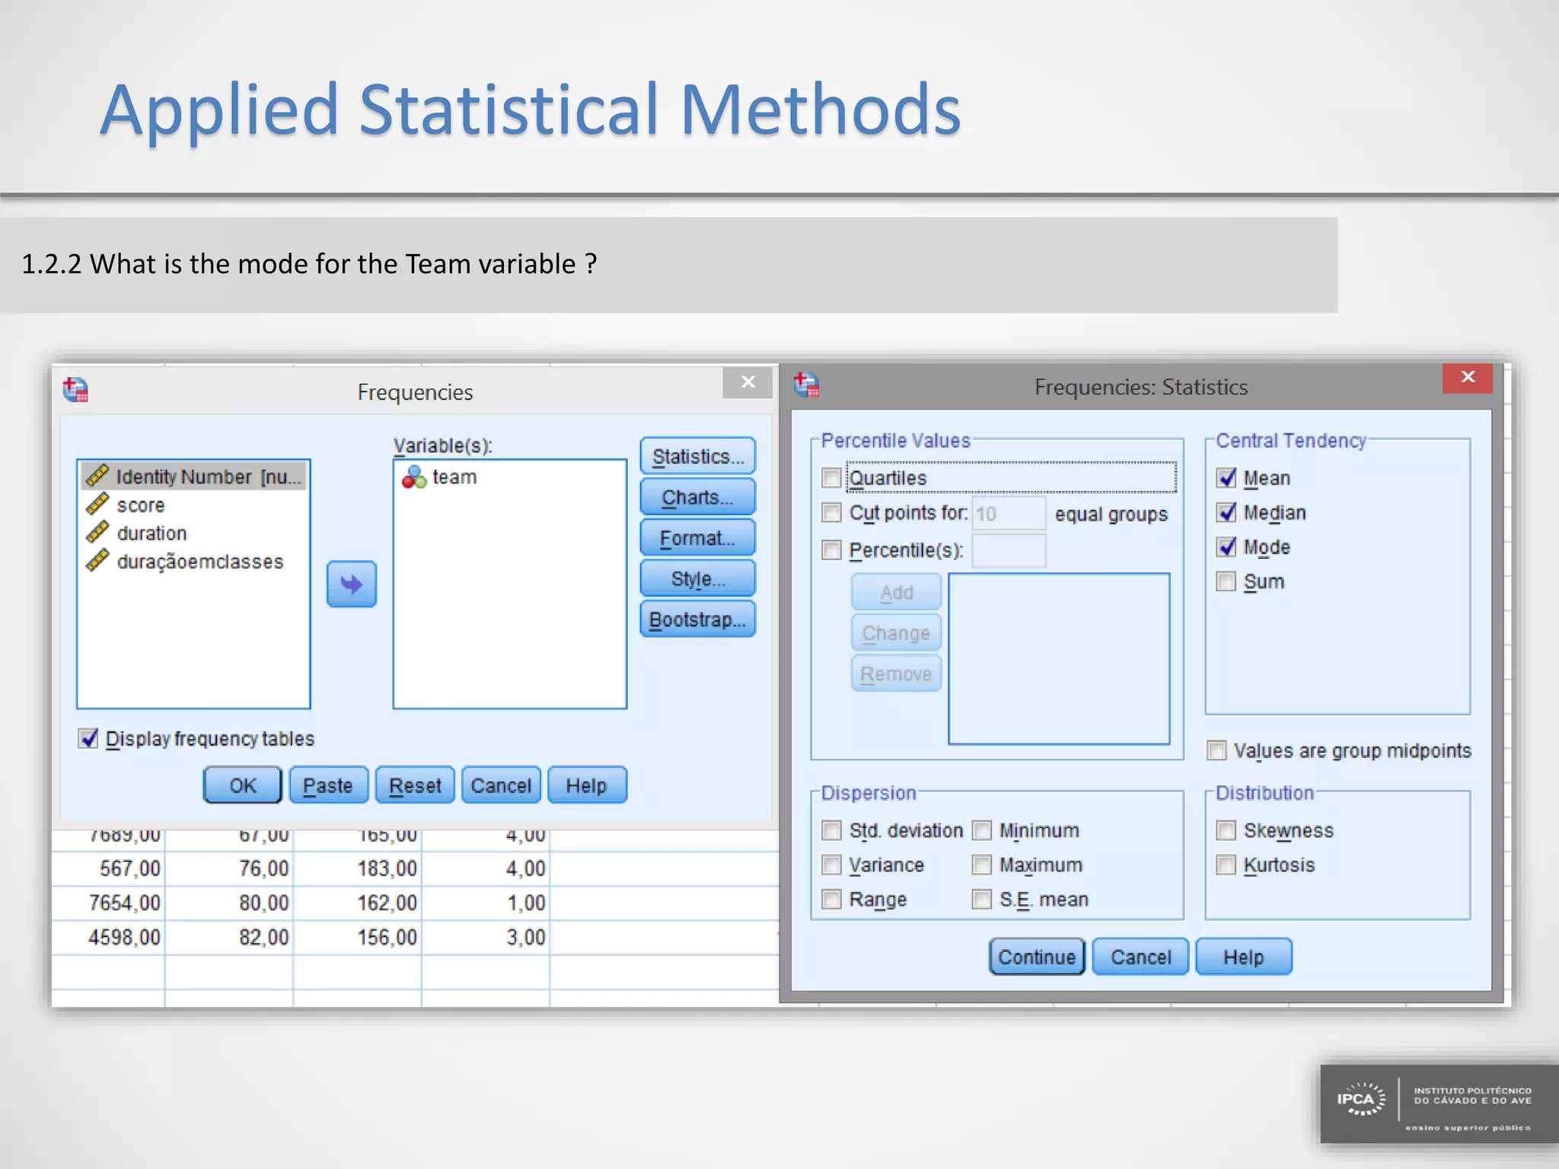Enable Values are group midpoints
This screenshot has height=1169, width=1559.
[1216, 750]
